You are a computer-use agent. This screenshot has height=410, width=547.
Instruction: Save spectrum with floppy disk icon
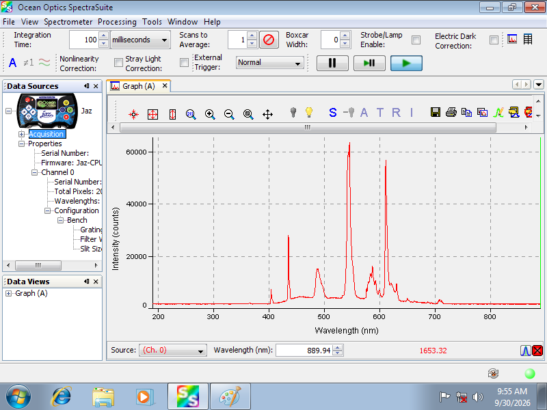[x=436, y=112]
